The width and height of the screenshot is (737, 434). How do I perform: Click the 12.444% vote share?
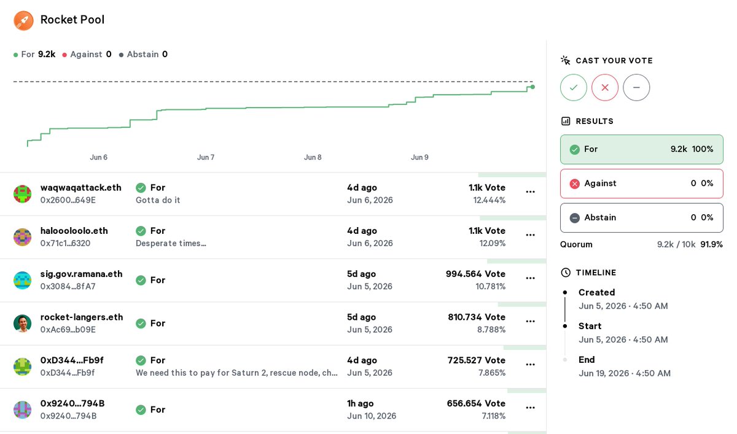tap(489, 200)
